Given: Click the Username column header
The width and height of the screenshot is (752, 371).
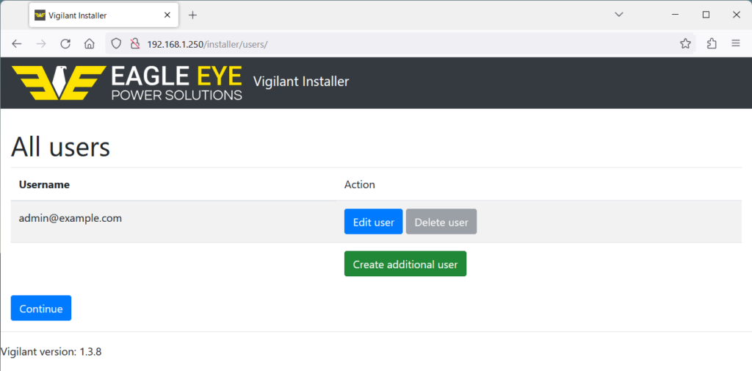Looking at the screenshot, I should [x=44, y=185].
